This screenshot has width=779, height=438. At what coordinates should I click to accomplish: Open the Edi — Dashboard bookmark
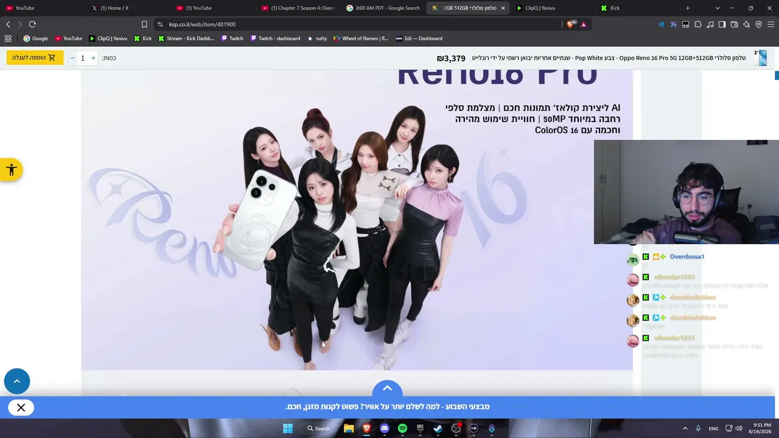pos(419,38)
